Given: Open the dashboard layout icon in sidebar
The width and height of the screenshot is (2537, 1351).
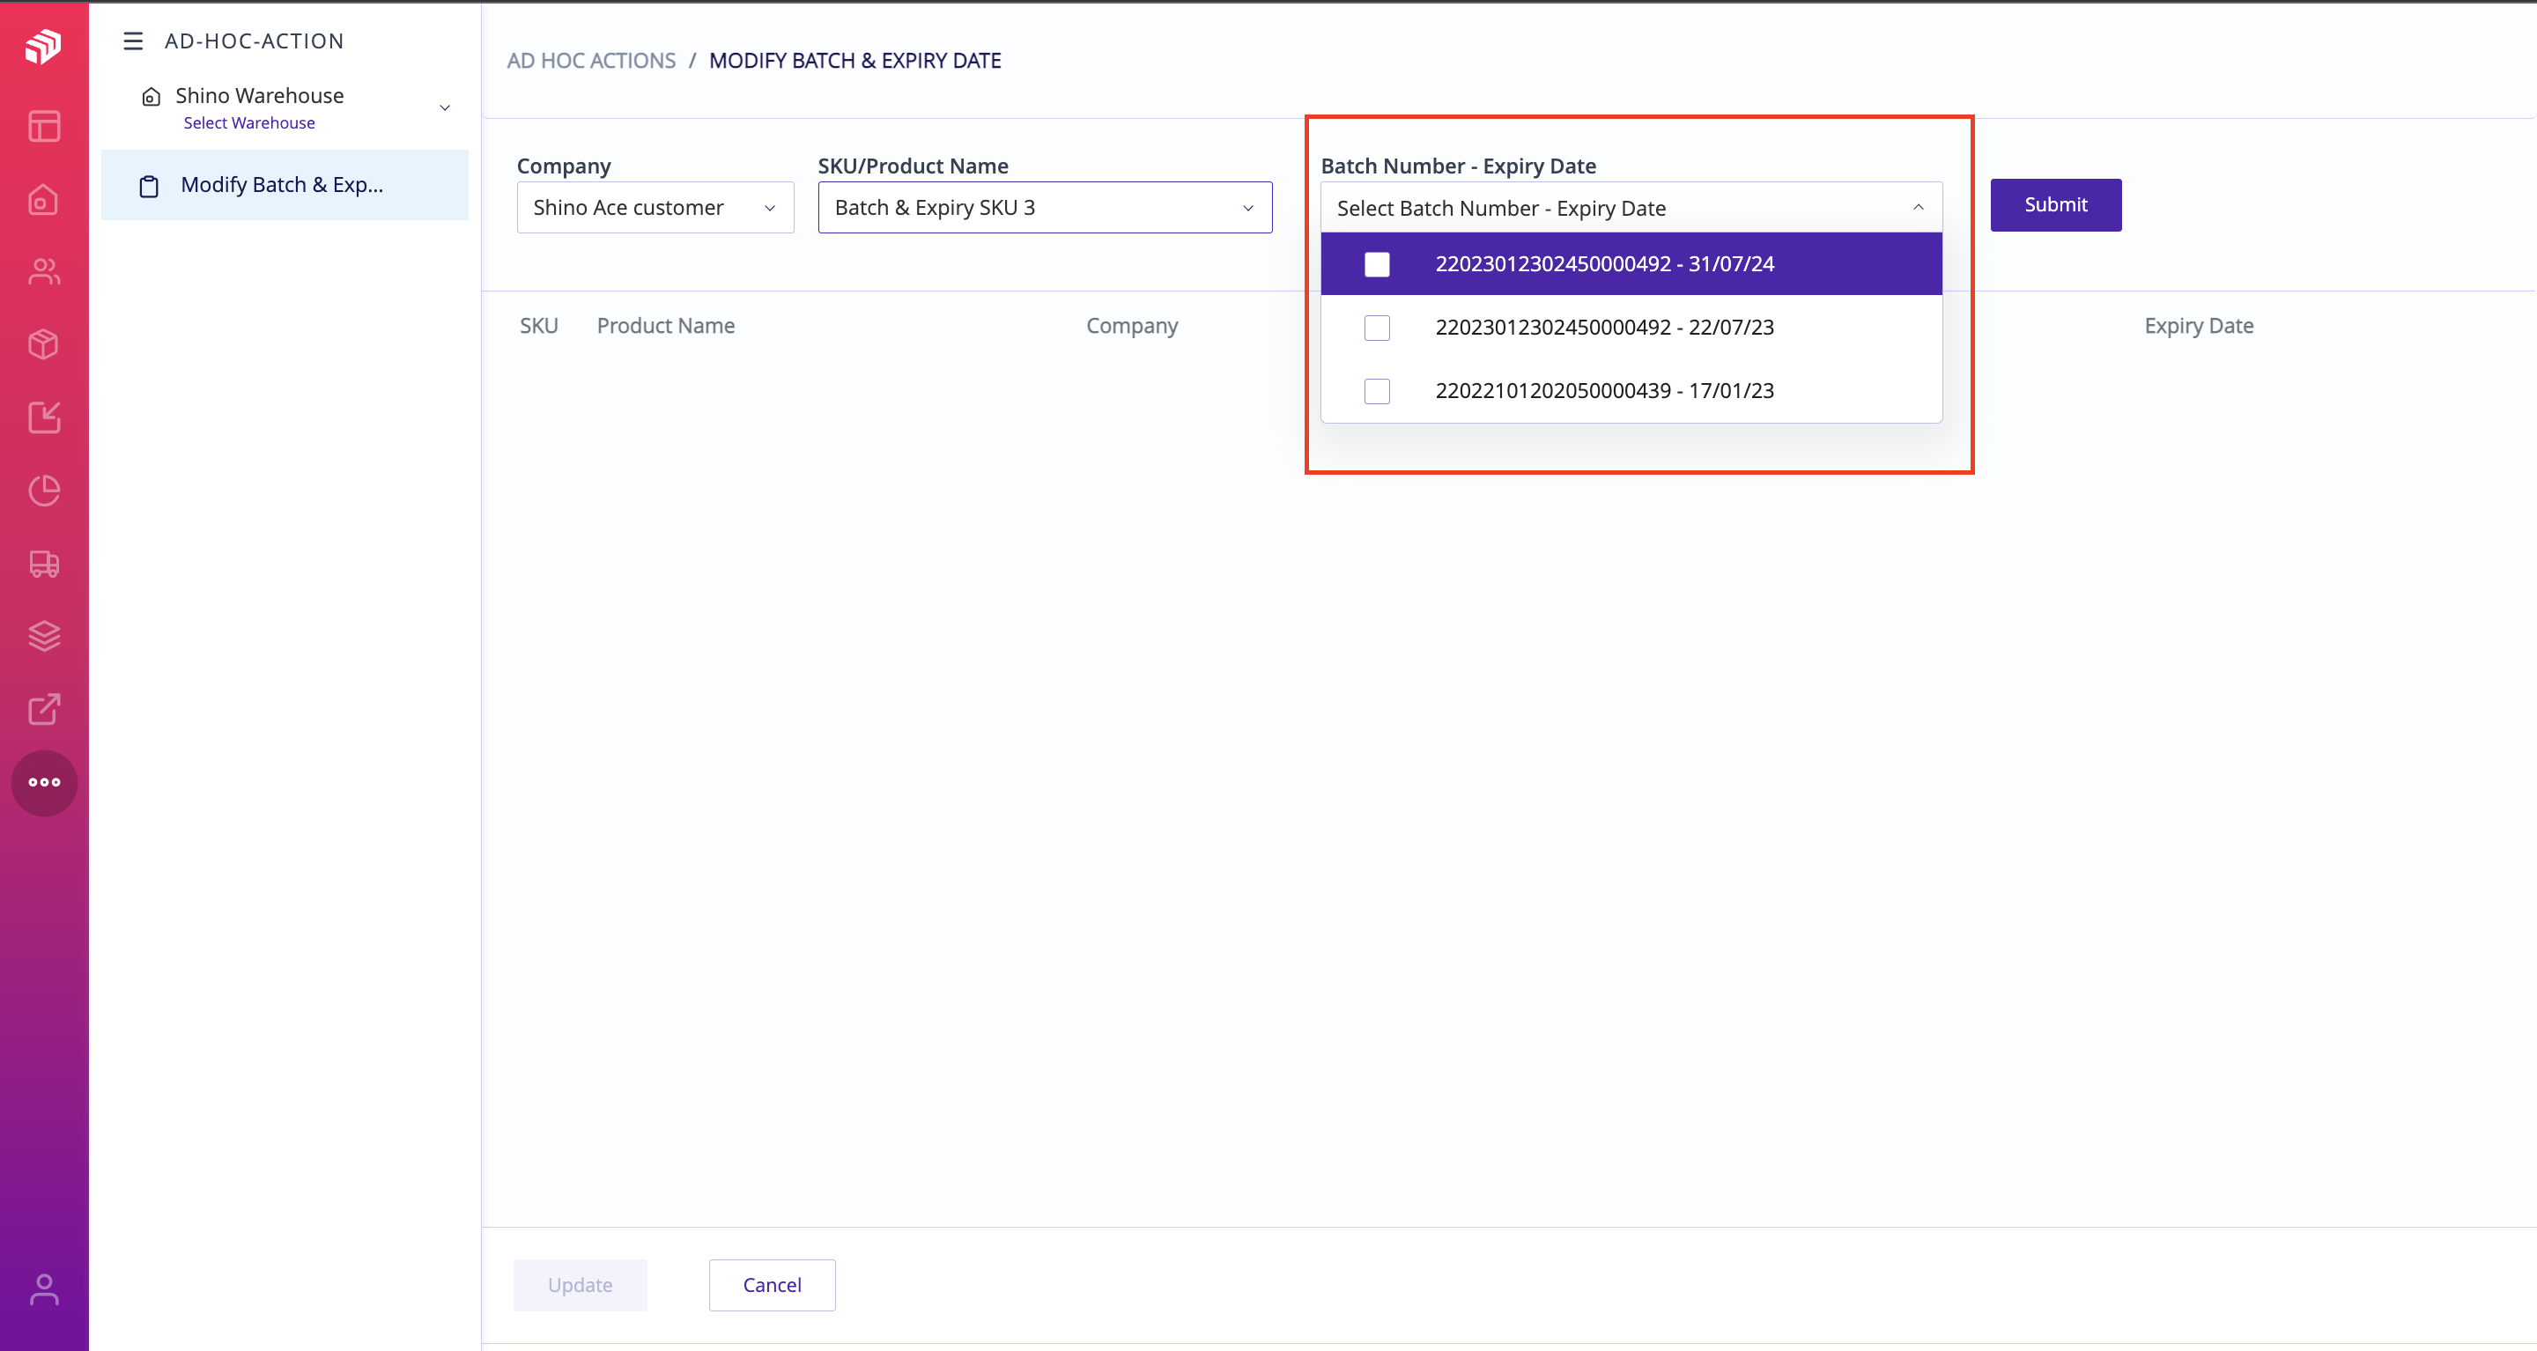Looking at the screenshot, I should [43, 126].
